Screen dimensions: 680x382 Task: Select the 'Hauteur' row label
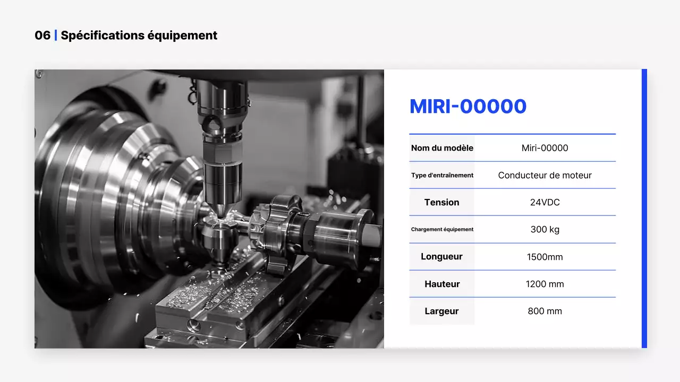click(x=442, y=284)
